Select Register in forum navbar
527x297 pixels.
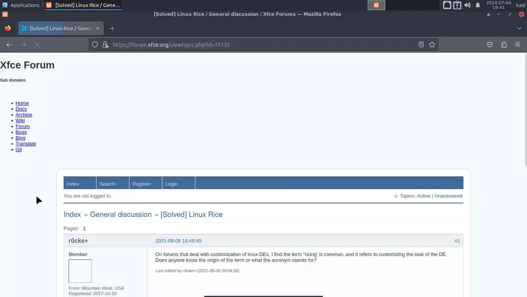(146, 183)
